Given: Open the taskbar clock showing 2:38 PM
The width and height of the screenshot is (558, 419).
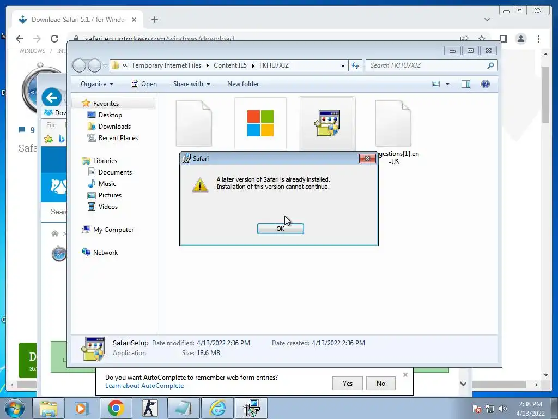Looking at the screenshot, I should click(x=530, y=409).
